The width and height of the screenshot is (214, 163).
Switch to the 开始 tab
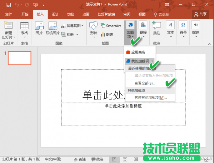click(x=25, y=14)
